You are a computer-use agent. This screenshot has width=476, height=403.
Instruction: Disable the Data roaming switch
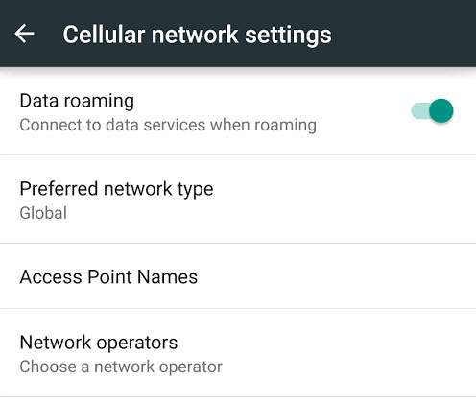tap(432, 111)
